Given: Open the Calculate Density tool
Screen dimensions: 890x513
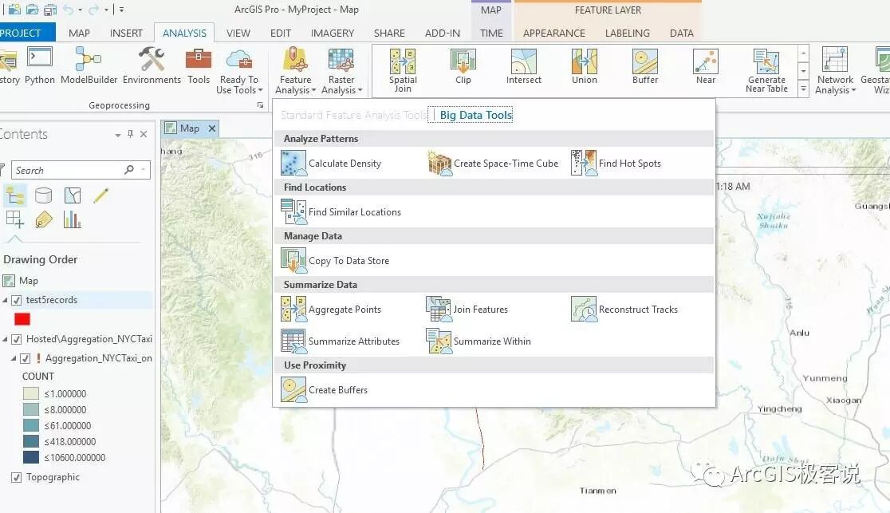Looking at the screenshot, I should coord(332,164).
